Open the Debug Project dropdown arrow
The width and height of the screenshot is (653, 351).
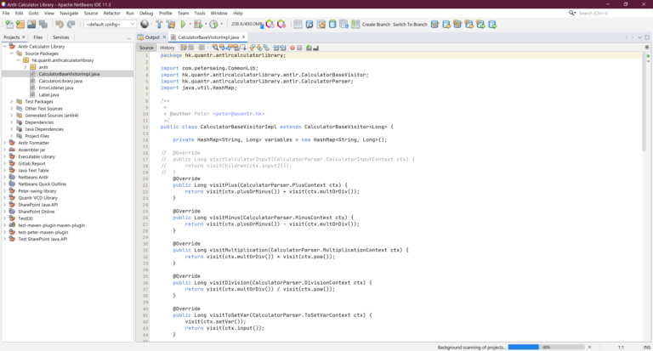point(206,24)
